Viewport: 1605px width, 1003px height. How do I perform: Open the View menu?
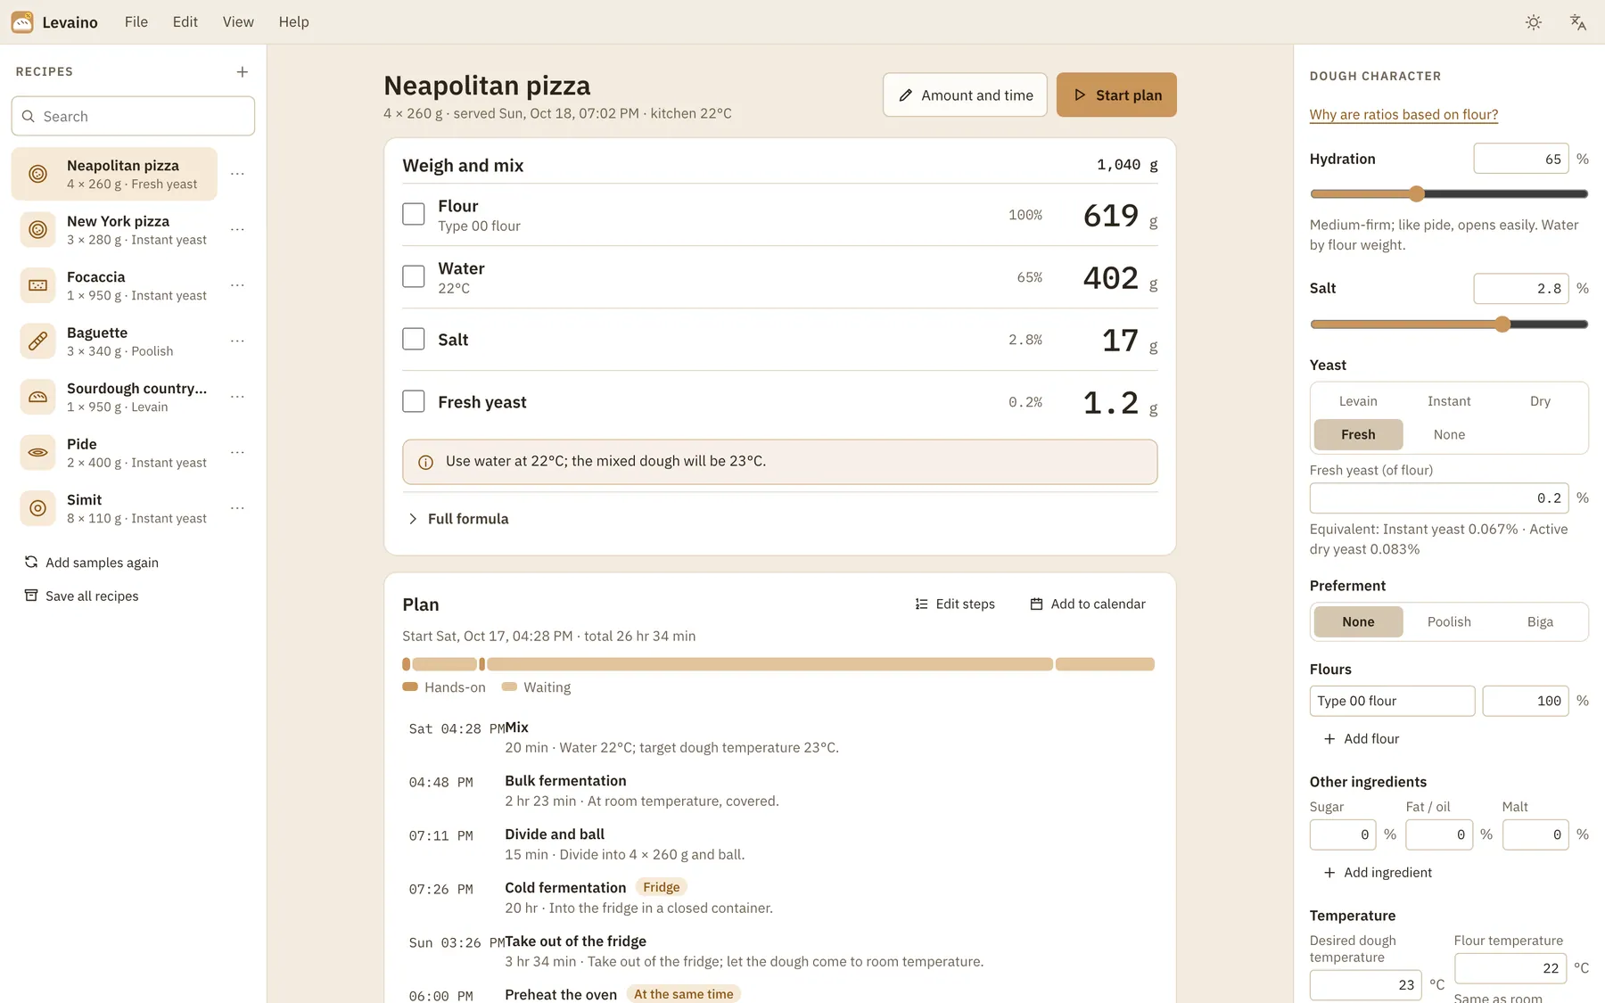tap(238, 22)
